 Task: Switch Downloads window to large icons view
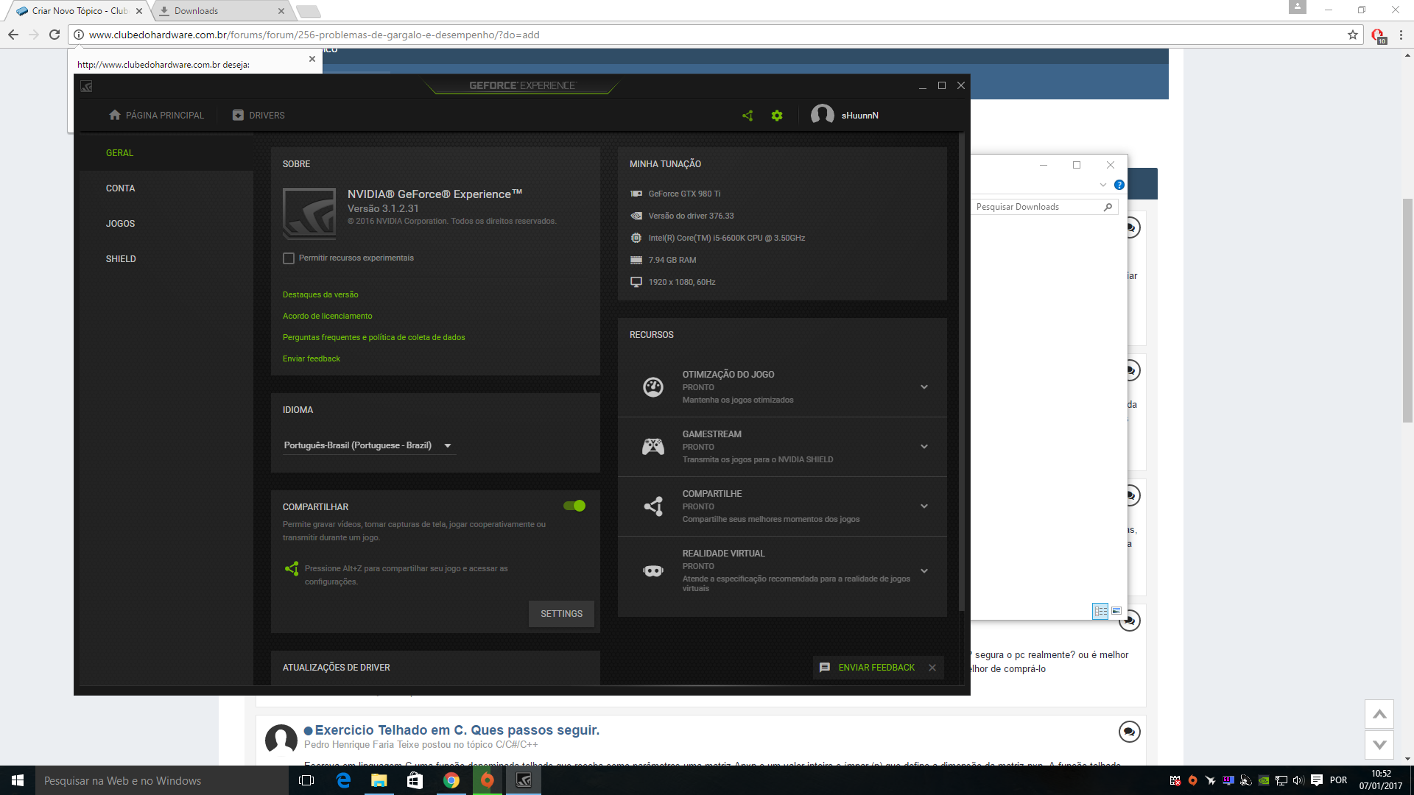click(1116, 611)
